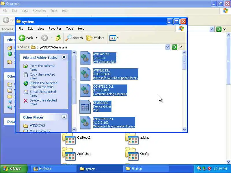
Task: Click Go in the Startup window
Action: (221, 29)
